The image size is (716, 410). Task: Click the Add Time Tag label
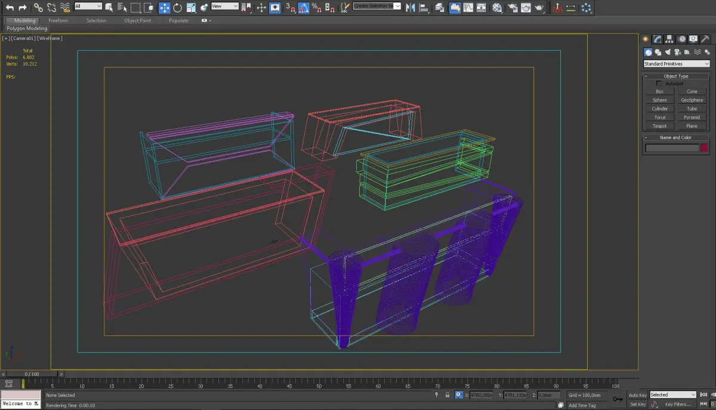[582, 405]
